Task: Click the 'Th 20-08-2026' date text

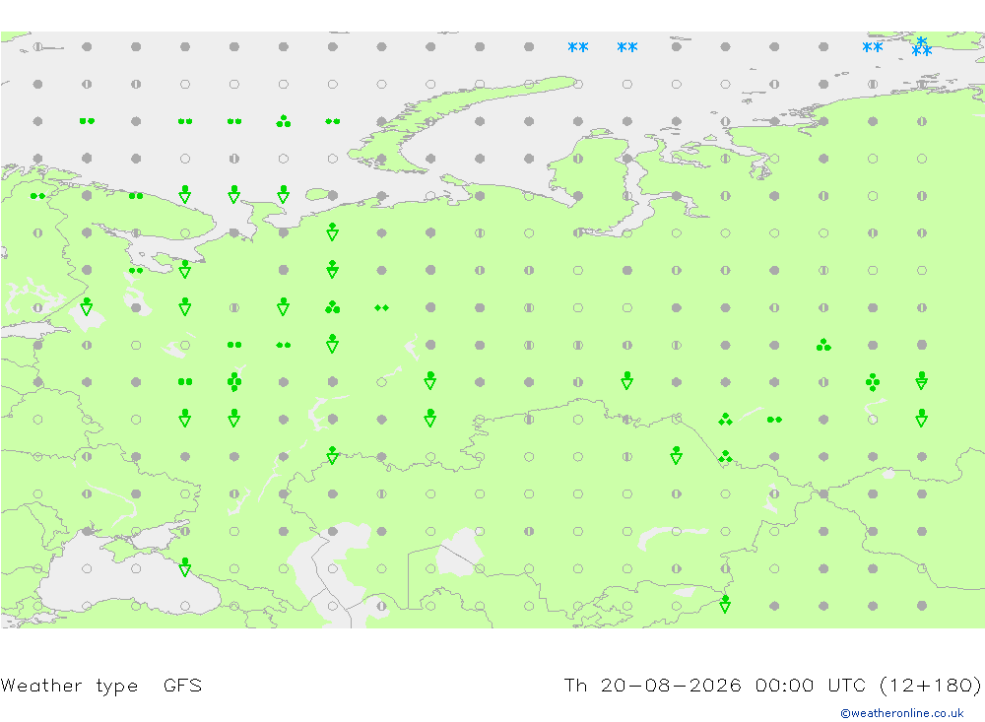Action: (x=652, y=685)
